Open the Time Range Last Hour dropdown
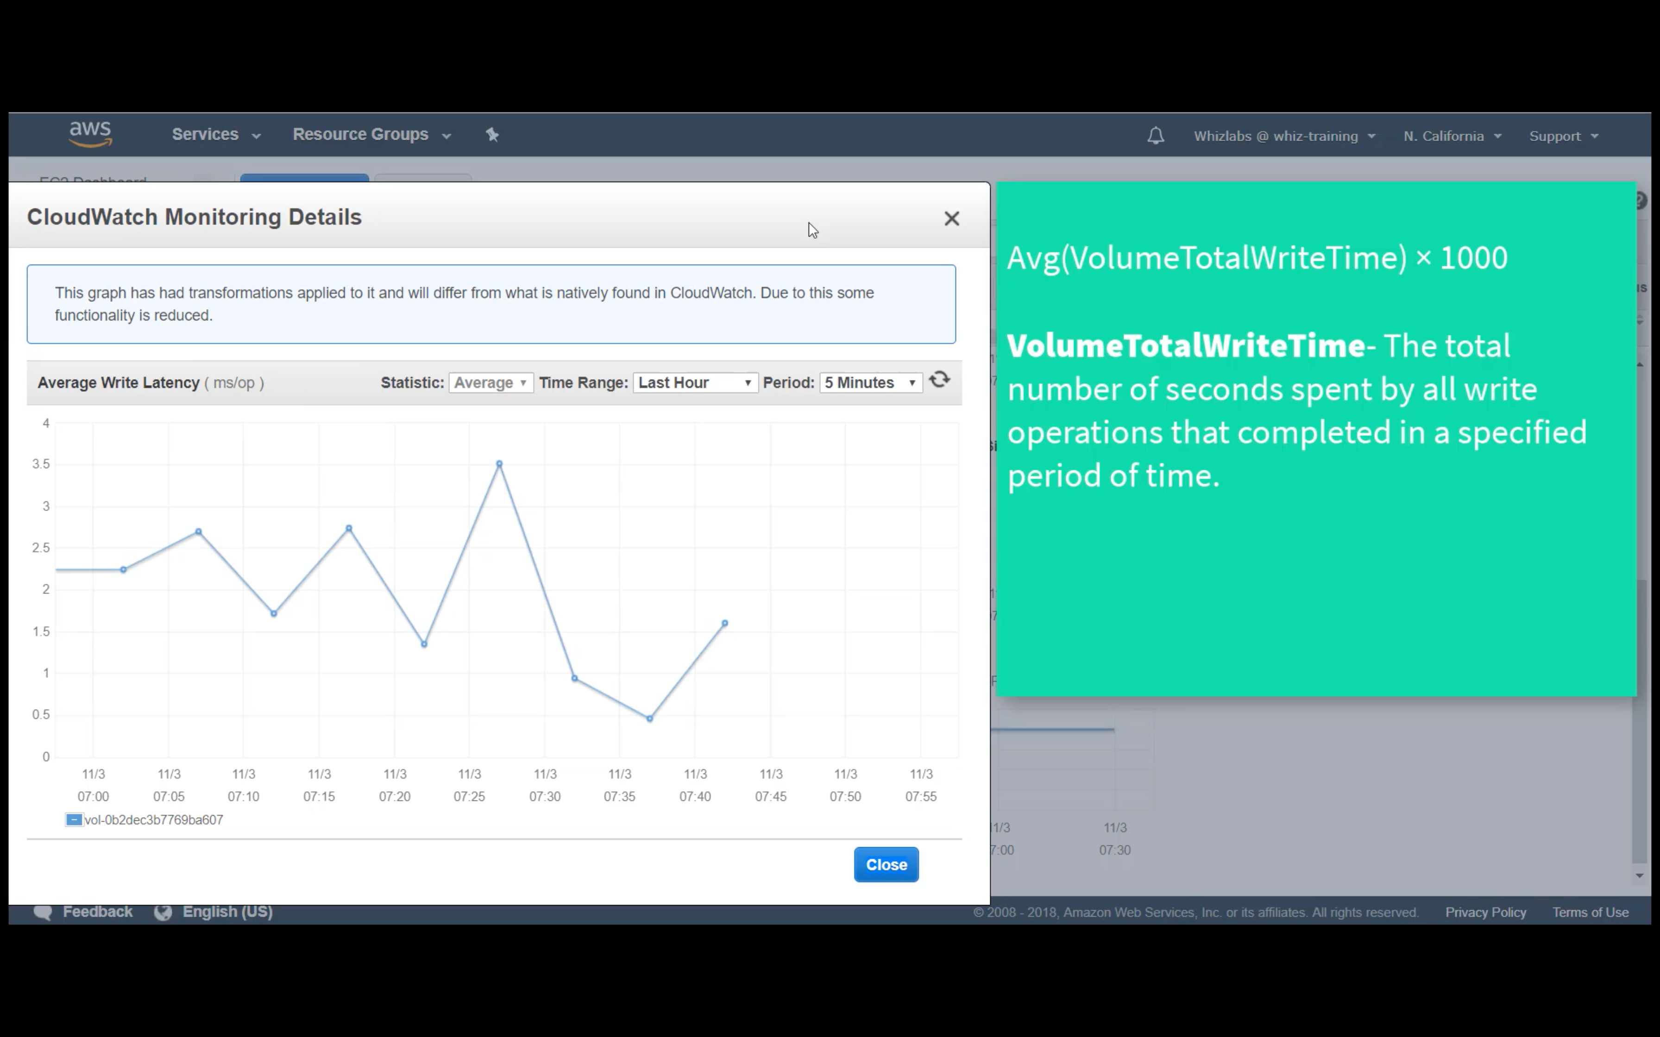Viewport: 1660px width, 1037px height. (695, 383)
